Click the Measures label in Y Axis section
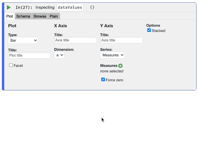The image size is (198, 168). (109, 66)
